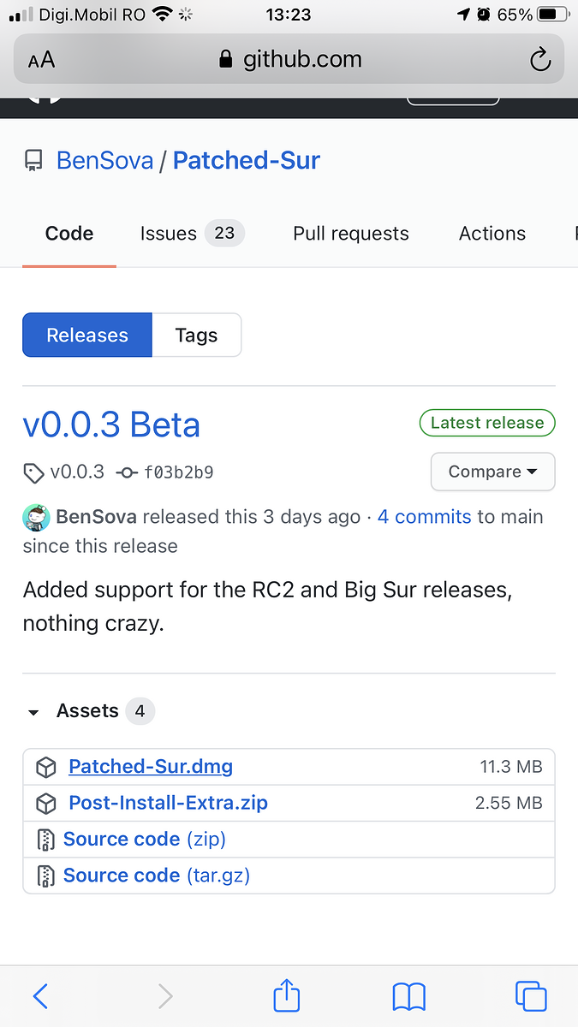Tap the Safari share icon
The height and width of the screenshot is (1027, 578).
(287, 996)
